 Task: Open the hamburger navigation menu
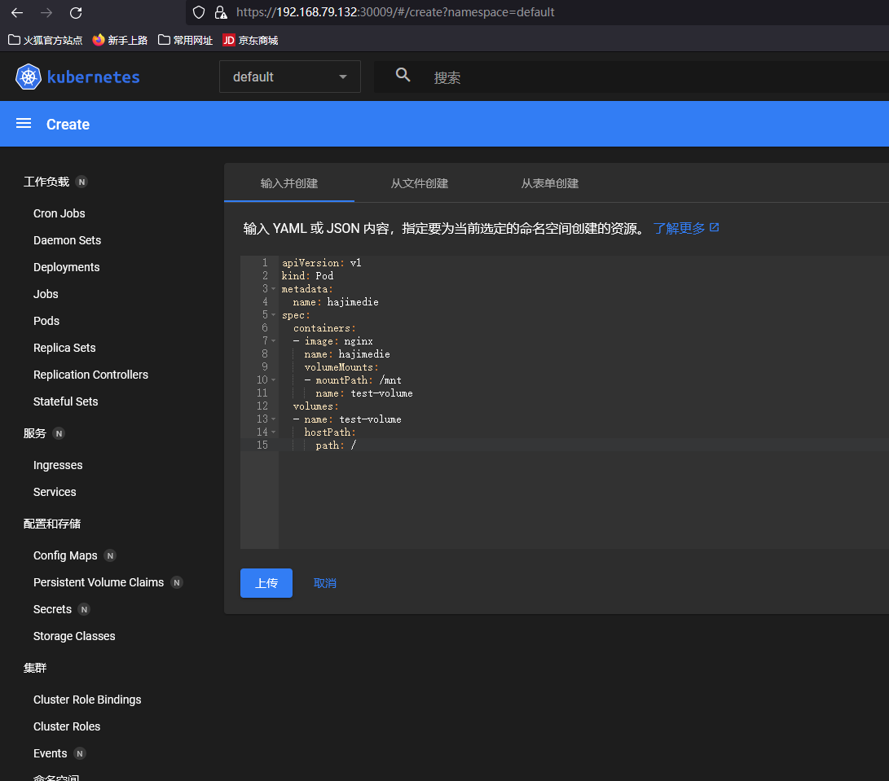click(x=24, y=124)
